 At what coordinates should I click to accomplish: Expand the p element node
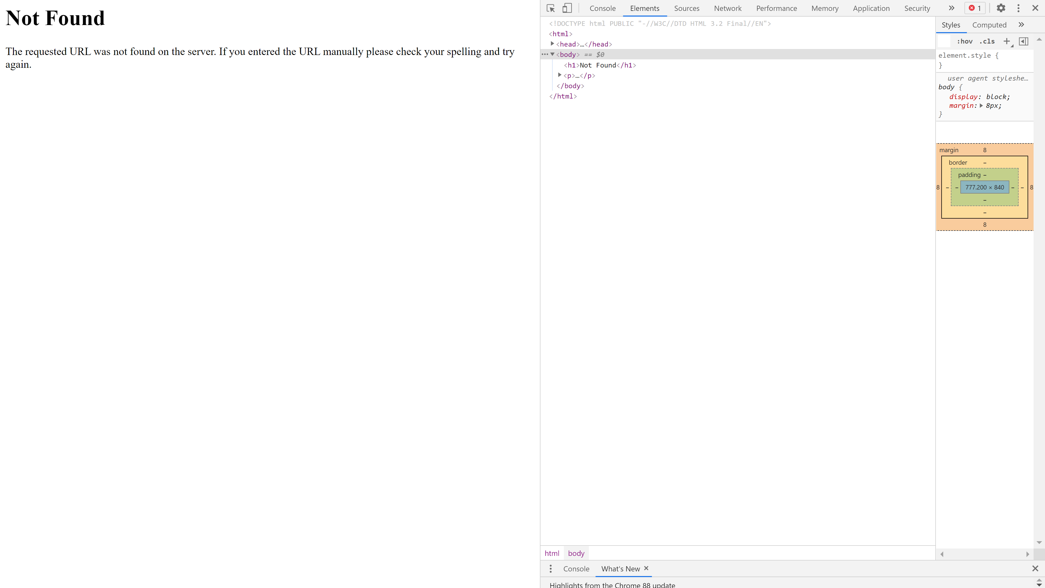(x=560, y=75)
